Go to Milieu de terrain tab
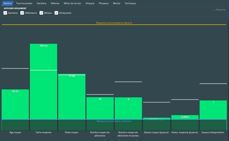The width and height of the screenshot is (229, 141). [72, 3]
